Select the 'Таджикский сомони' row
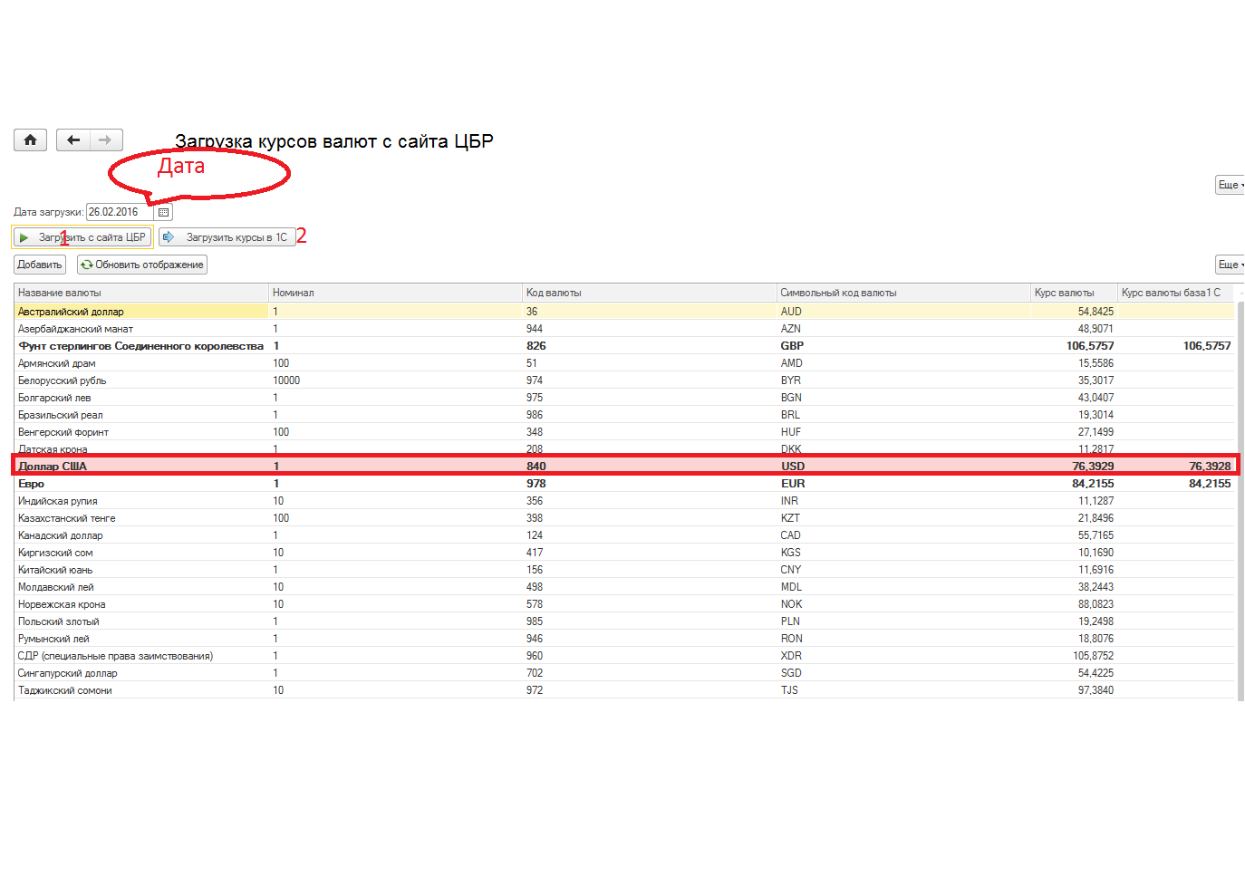1245x886 pixels. [624, 690]
